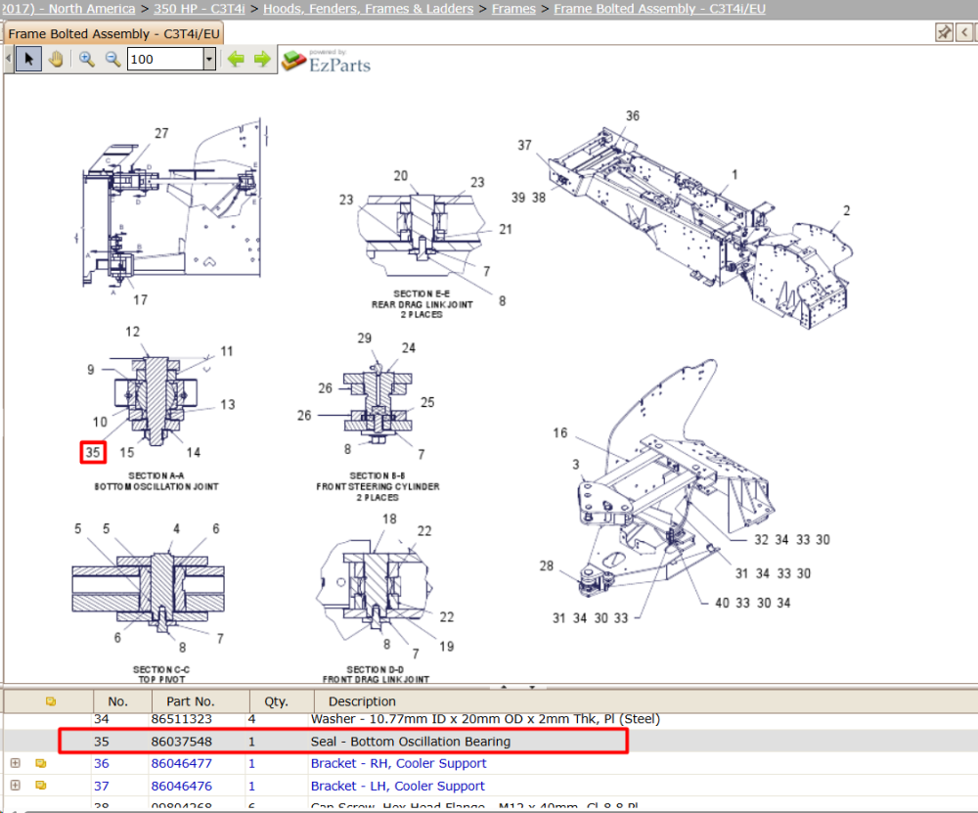Click the zoom in magnifier
978x813 pixels.
[x=87, y=60]
